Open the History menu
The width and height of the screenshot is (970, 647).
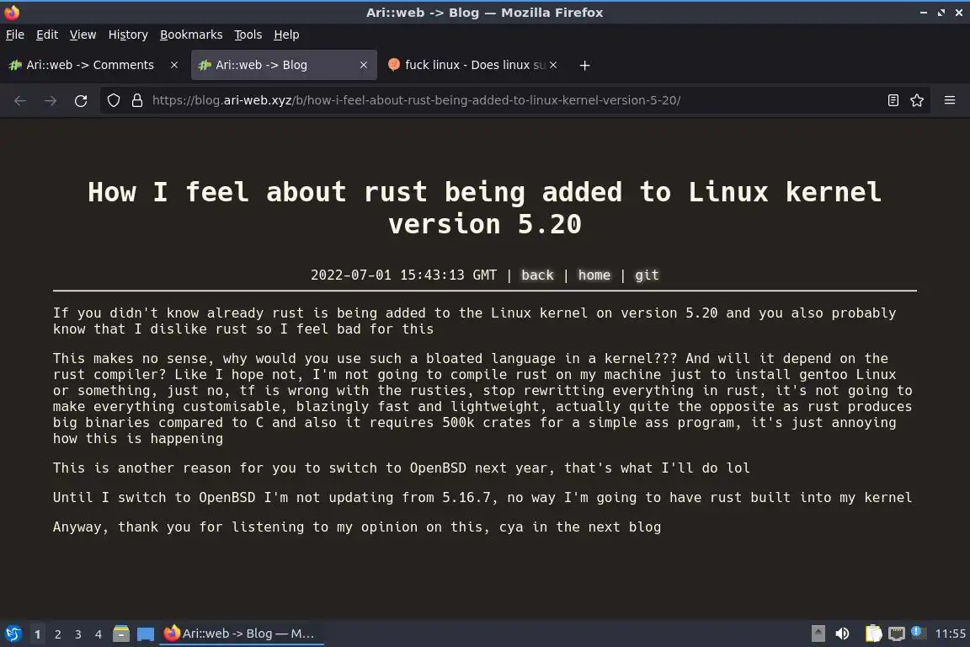point(128,35)
